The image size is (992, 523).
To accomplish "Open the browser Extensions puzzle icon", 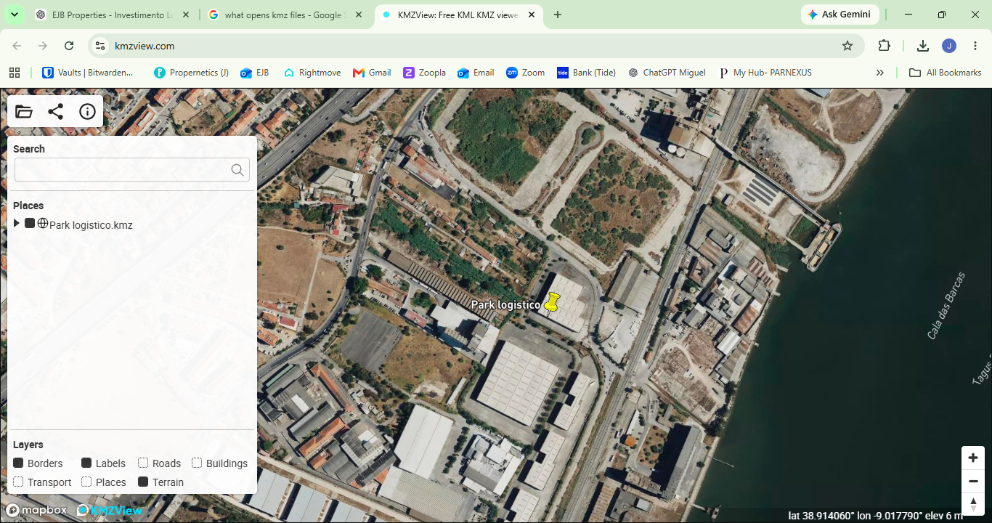I will pyautogui.click(x=884, y=46).
